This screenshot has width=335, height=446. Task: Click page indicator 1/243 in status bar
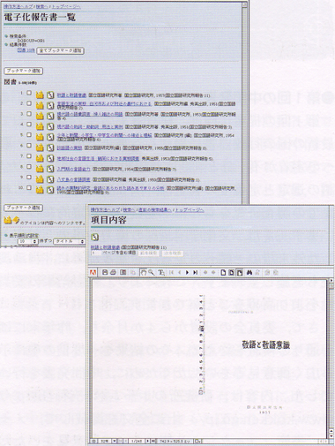pos(137,441)
